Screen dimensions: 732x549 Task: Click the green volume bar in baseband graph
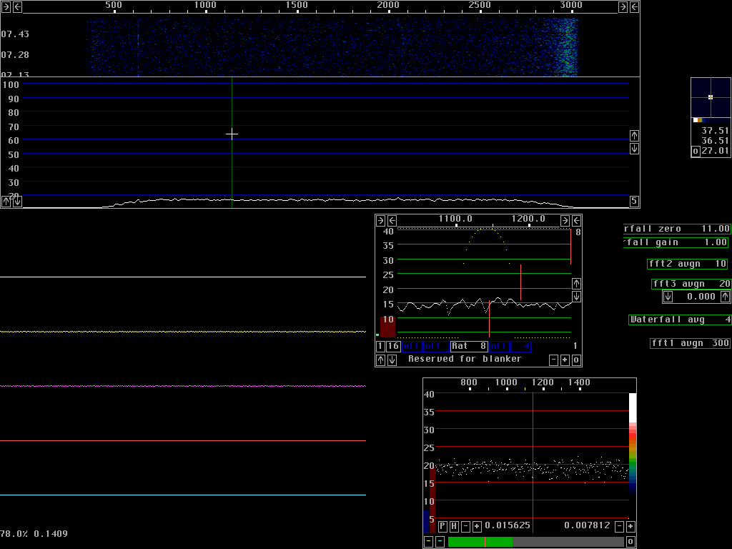pos(480,542)
